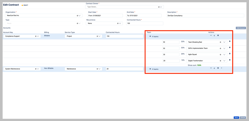Delete the Team Breaking Bad slice

pyautogui.click(x=230, y=41)
